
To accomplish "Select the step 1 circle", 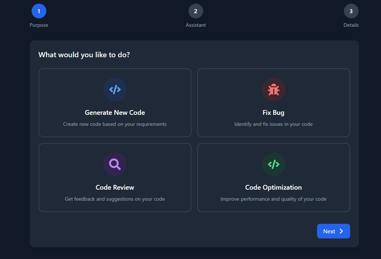I will pyautogui.click(x=39, y=11).
